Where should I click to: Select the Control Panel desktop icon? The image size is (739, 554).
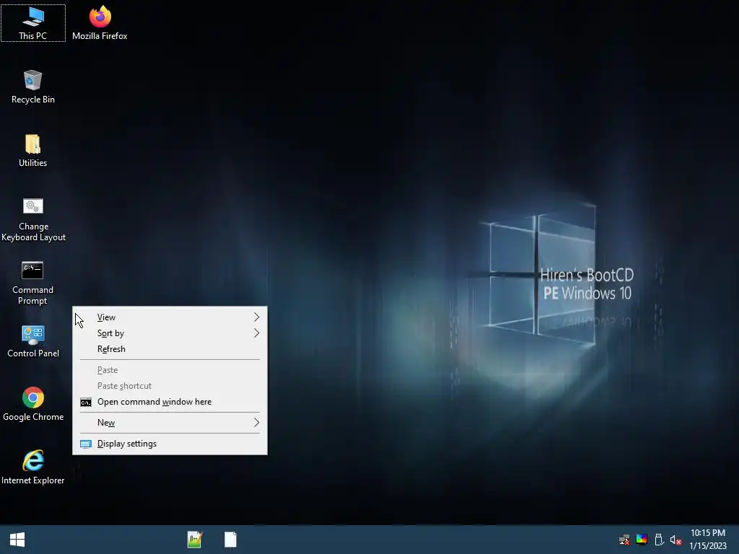33,341
